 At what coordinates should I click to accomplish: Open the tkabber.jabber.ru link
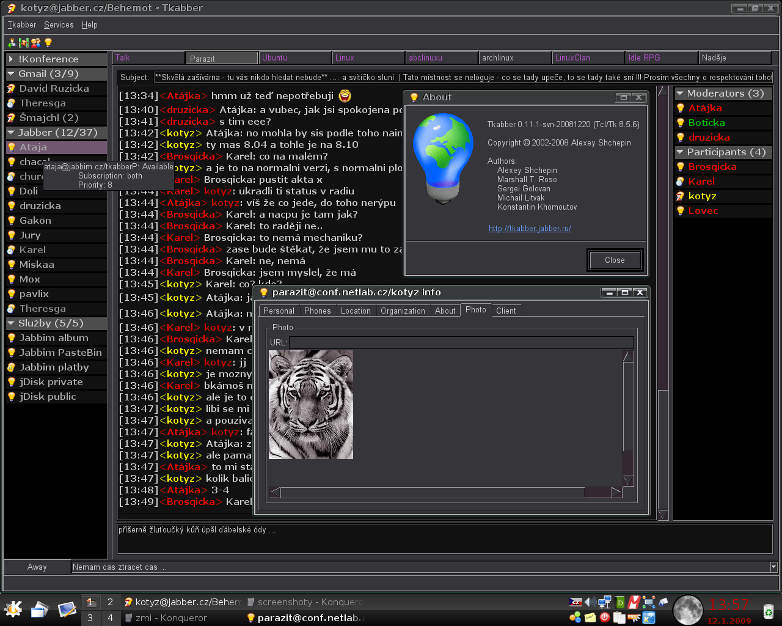(x=530, y=229)
